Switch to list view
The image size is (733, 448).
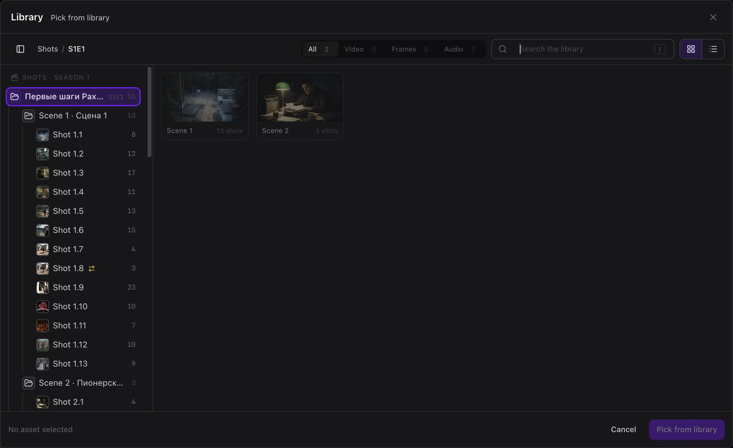click(713, 49)
